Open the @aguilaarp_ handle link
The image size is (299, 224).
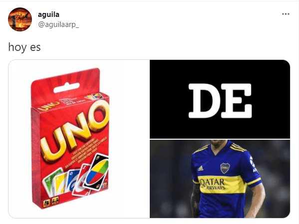(58, 24)
